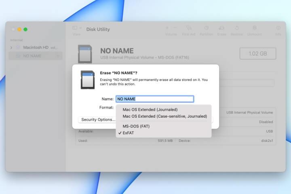Viewport: 291px width, 194px height.
Task: Click the large 'NO NAME' volume heading
Action: pos(117,51)
